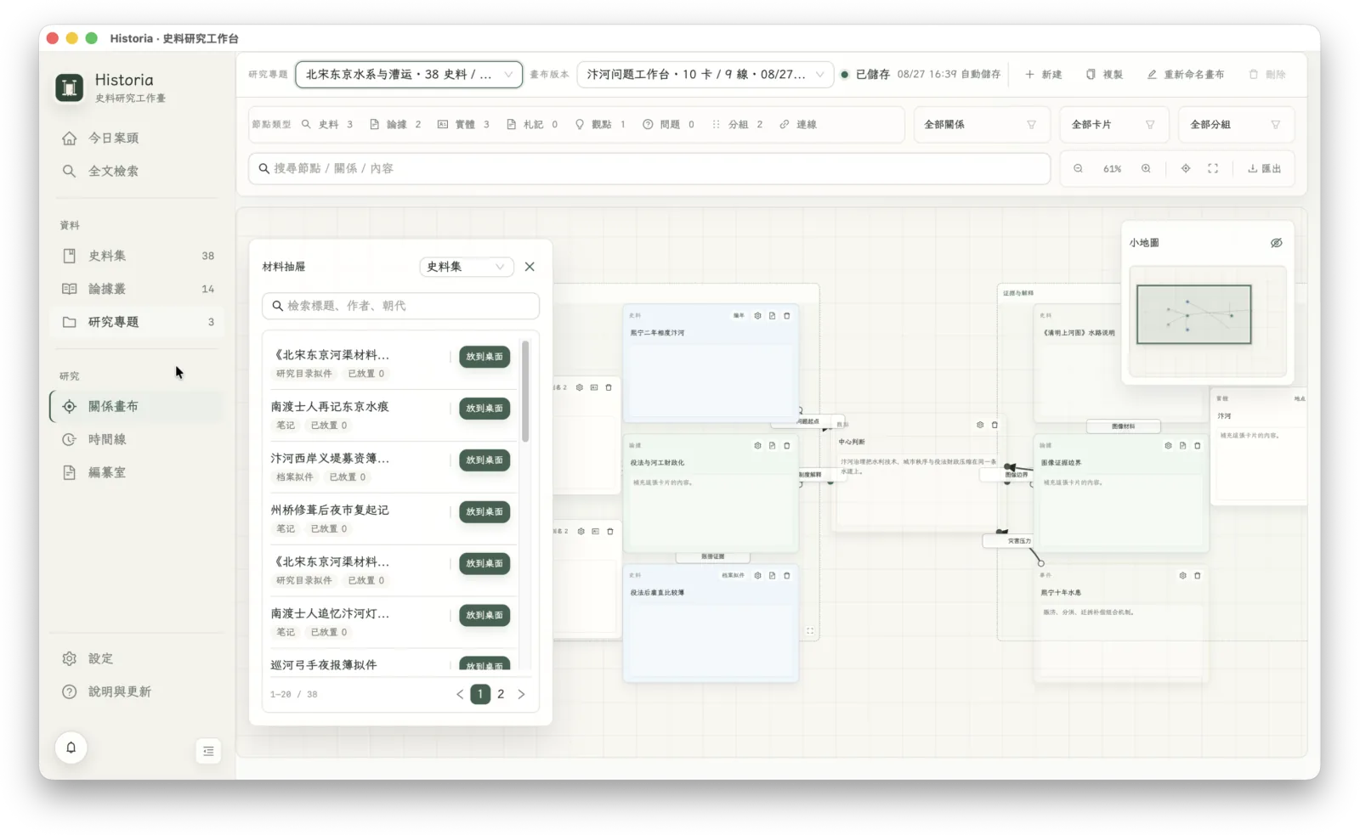Image resolution: width=1360 pixels, height=835 pixels.
Task: Open notification bell in sidebar
Action: [x=71, y=748]
